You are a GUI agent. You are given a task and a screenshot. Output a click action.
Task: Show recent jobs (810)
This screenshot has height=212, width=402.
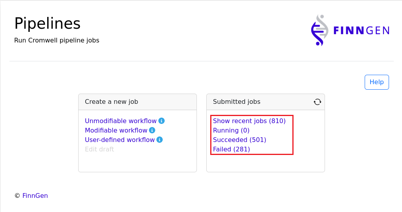pos(249,121)
